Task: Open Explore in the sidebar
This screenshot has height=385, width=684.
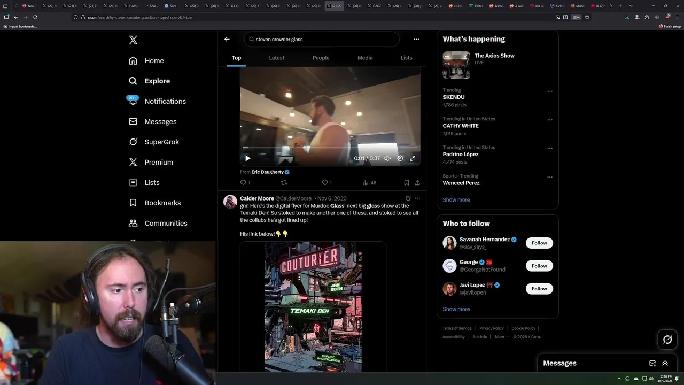Action: click(x=149, y=81)
